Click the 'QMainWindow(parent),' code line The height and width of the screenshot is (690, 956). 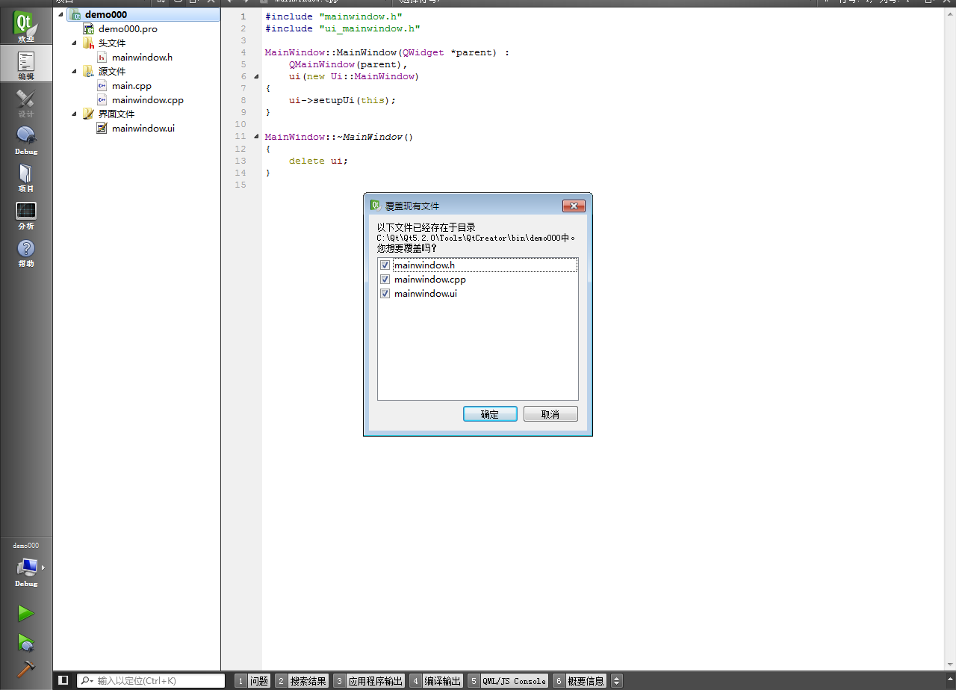(349, 64)
